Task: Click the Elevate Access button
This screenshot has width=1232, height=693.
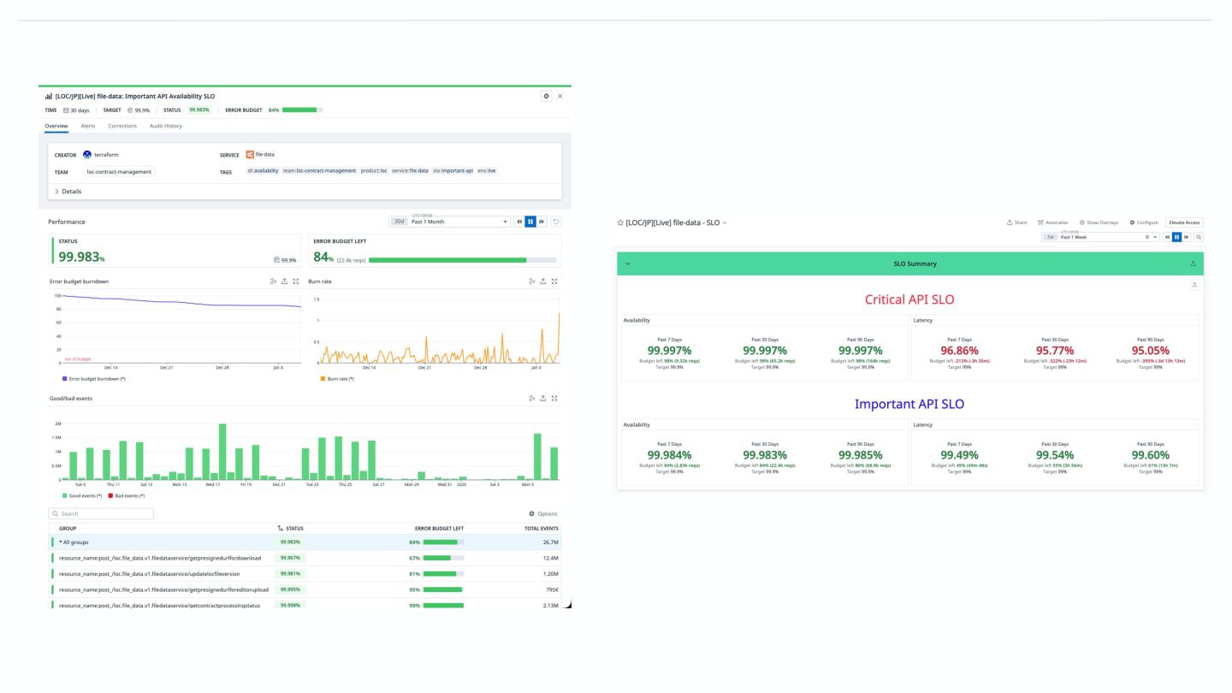Action: click(x=1184, y=222)
